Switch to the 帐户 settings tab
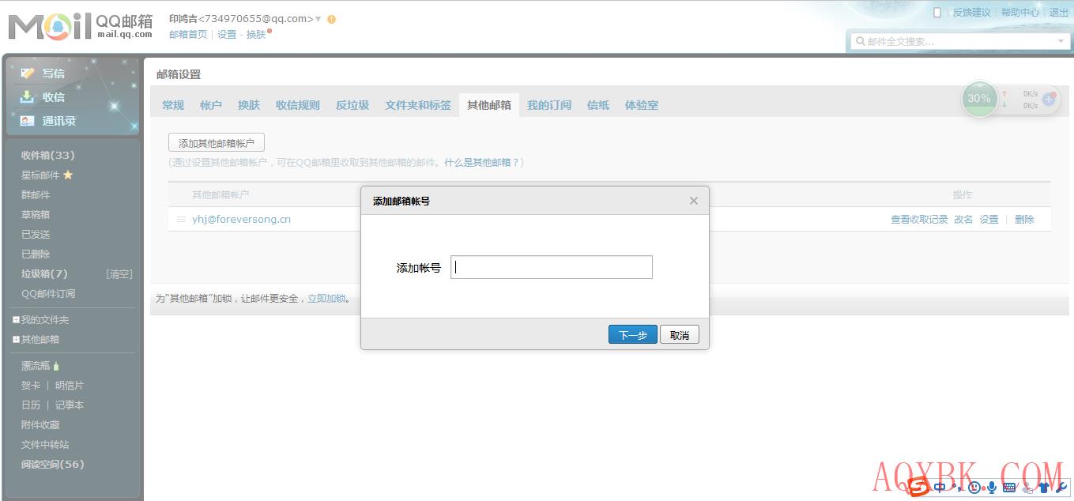Viewport: 1074px width, 501px height. click(211, 105)
